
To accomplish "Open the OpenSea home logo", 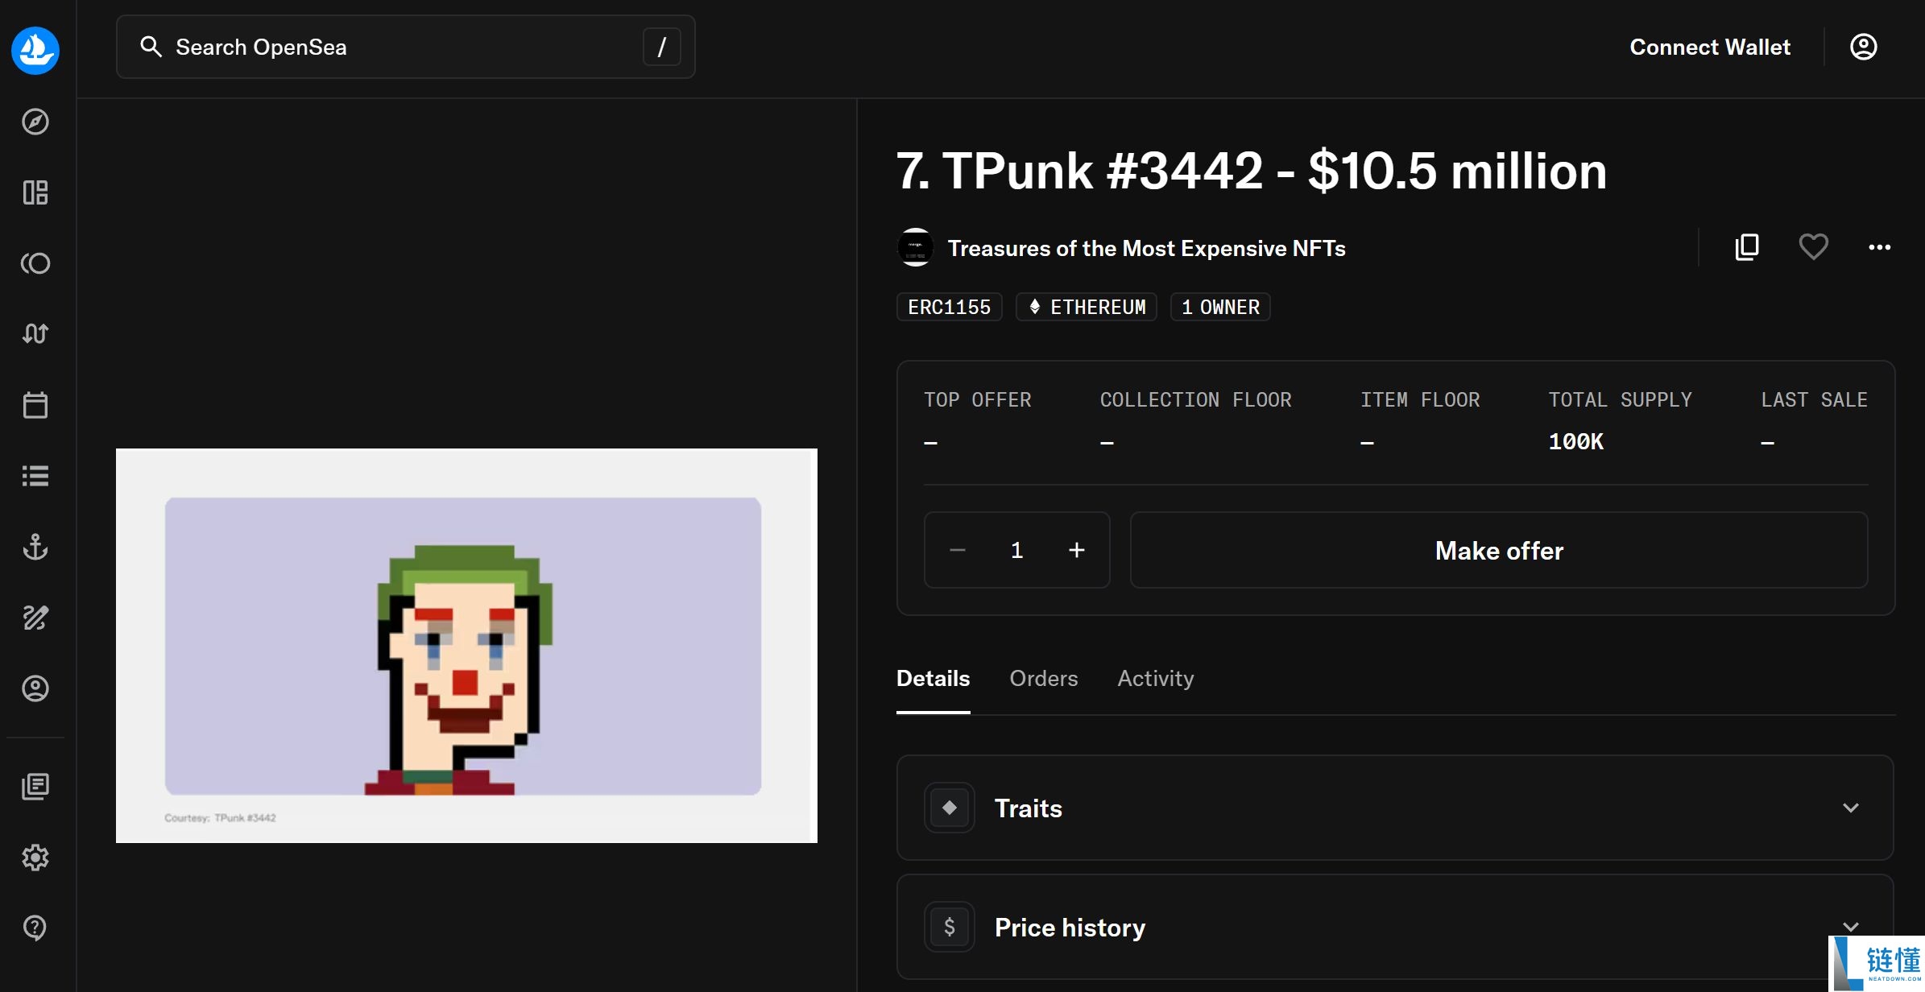I will pos(35,50).
